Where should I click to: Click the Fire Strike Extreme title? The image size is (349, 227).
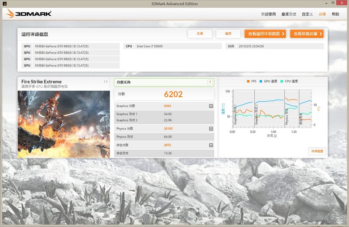click(41, 82)
